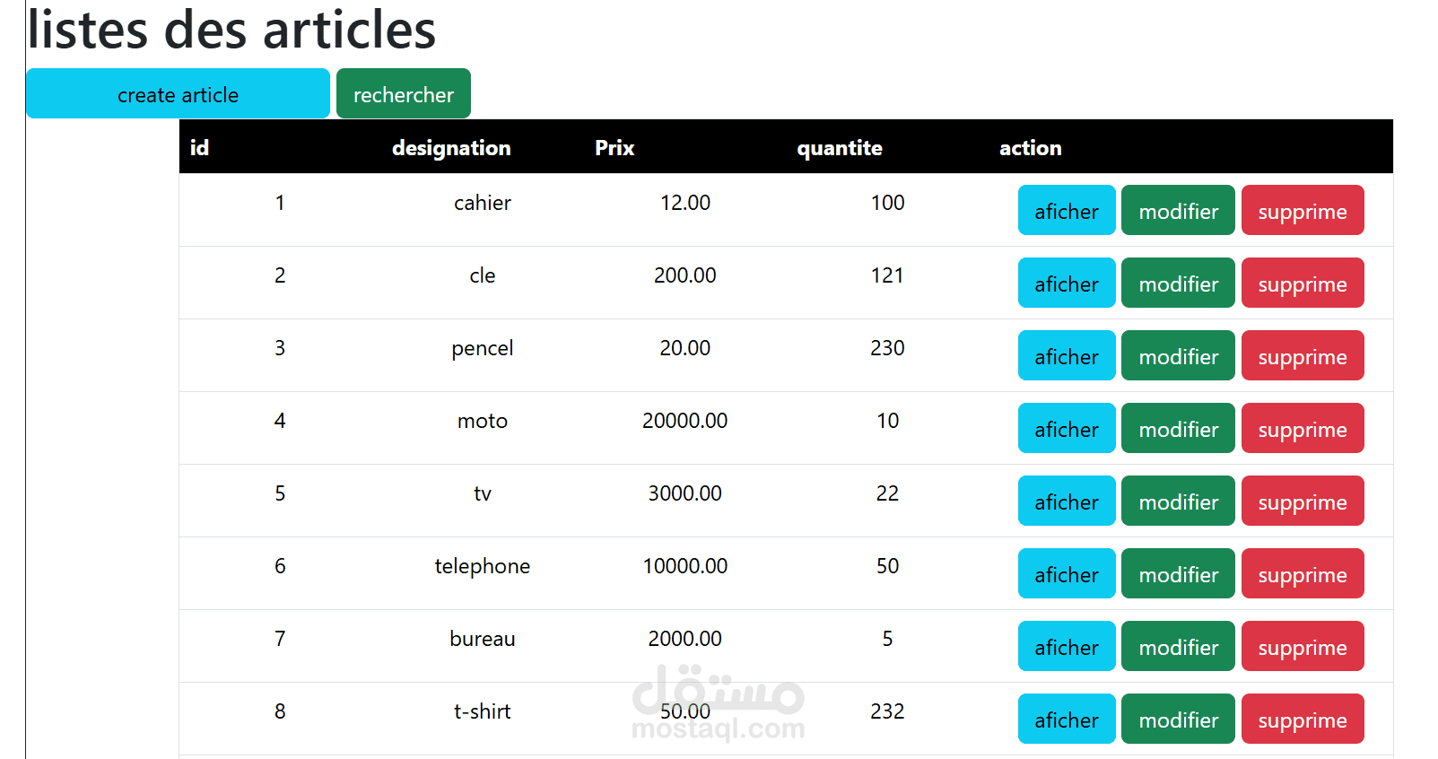Show the telephone article with aficher

tap(1067, 574)
